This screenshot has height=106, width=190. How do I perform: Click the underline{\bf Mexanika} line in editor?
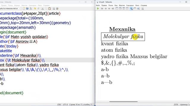click(20, 56)
